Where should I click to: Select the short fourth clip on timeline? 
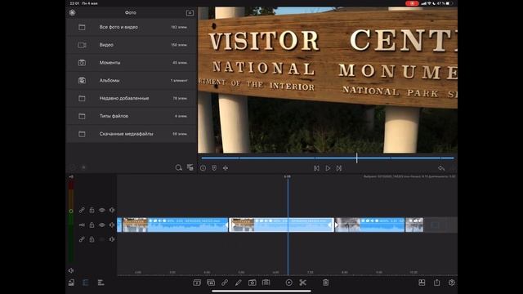click(x=414, y=225)
